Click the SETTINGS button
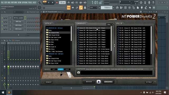 (x=149, y=82)
